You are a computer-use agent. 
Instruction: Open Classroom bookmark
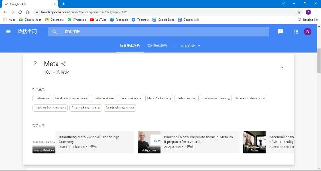tap(54, 20)
